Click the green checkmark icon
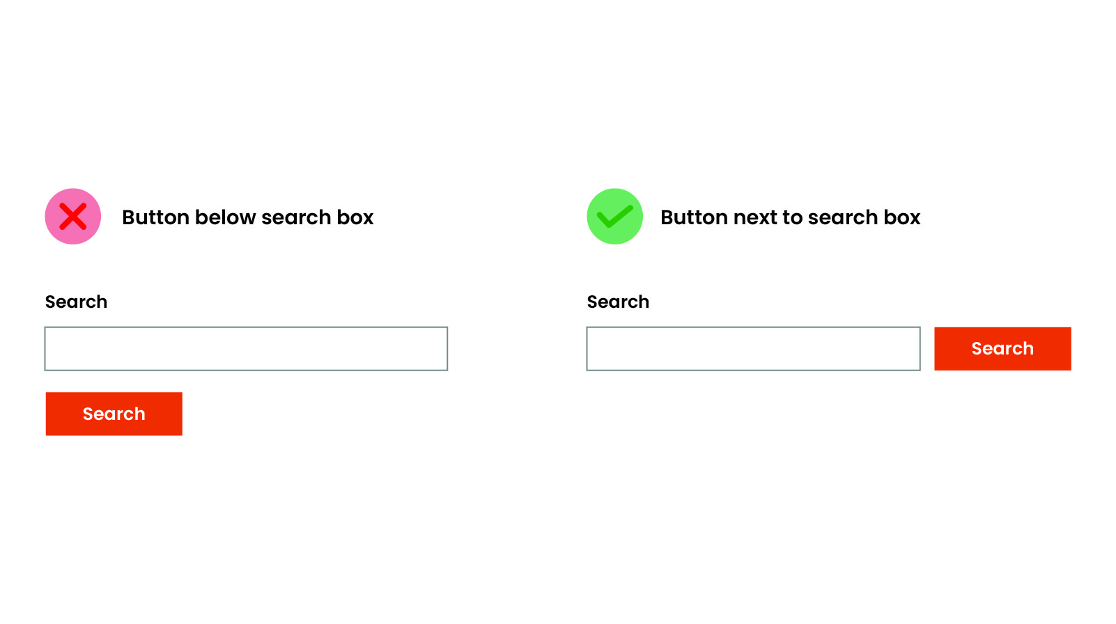 (x=614, y=217)
